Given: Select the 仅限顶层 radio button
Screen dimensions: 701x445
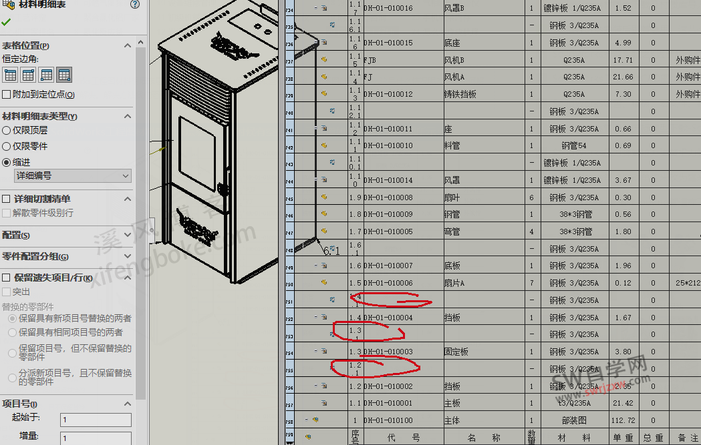Looking at the screenshot, I should 6,129.
